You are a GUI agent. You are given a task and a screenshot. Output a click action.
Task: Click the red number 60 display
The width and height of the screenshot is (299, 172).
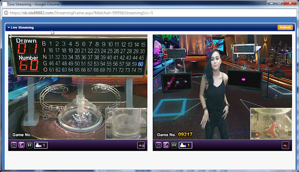(x=28, y=65)
